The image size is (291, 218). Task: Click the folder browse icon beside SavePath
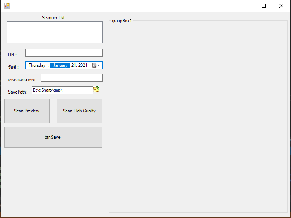(x=96, y=90)
